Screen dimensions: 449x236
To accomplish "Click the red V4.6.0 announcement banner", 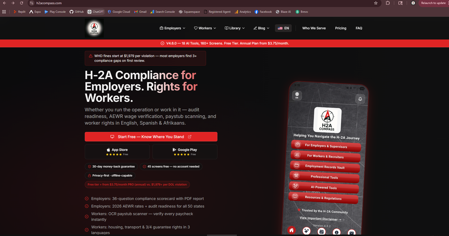I will coord(224,43).
